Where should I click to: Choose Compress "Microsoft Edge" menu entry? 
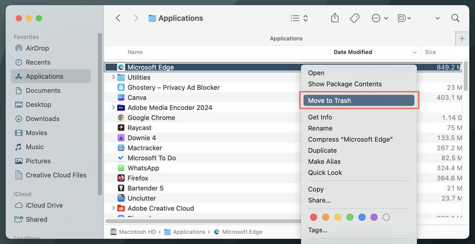coord(350,139)
